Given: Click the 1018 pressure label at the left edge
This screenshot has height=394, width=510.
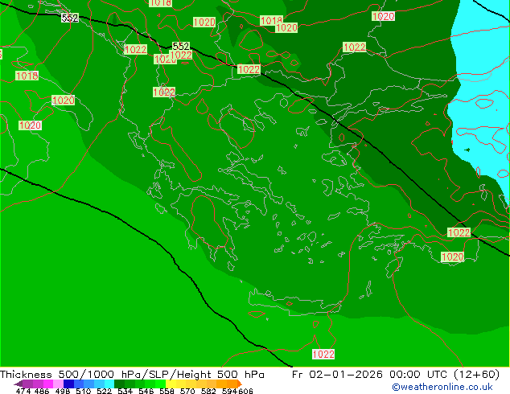Looking at the screenshot, I should click(x=27, y=76).
